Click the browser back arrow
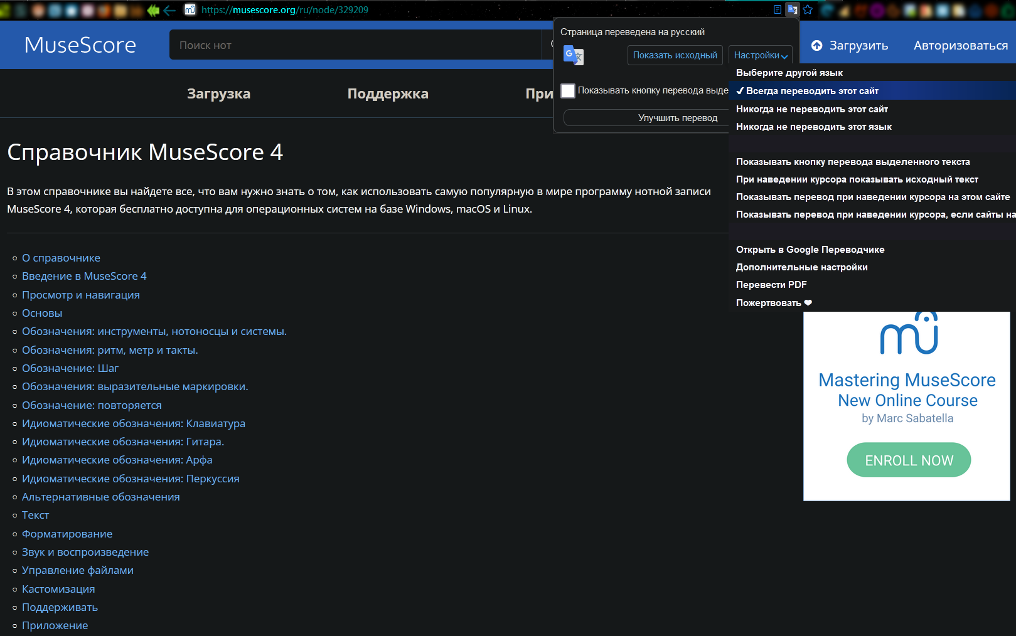This screenshot has width=1016, height=636. [x=169, y=10]
